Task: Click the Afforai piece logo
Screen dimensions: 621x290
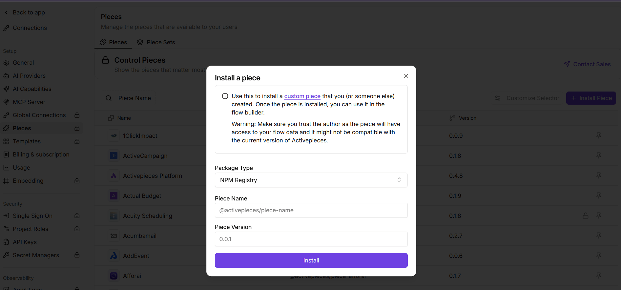Action: tap(114, 276)
